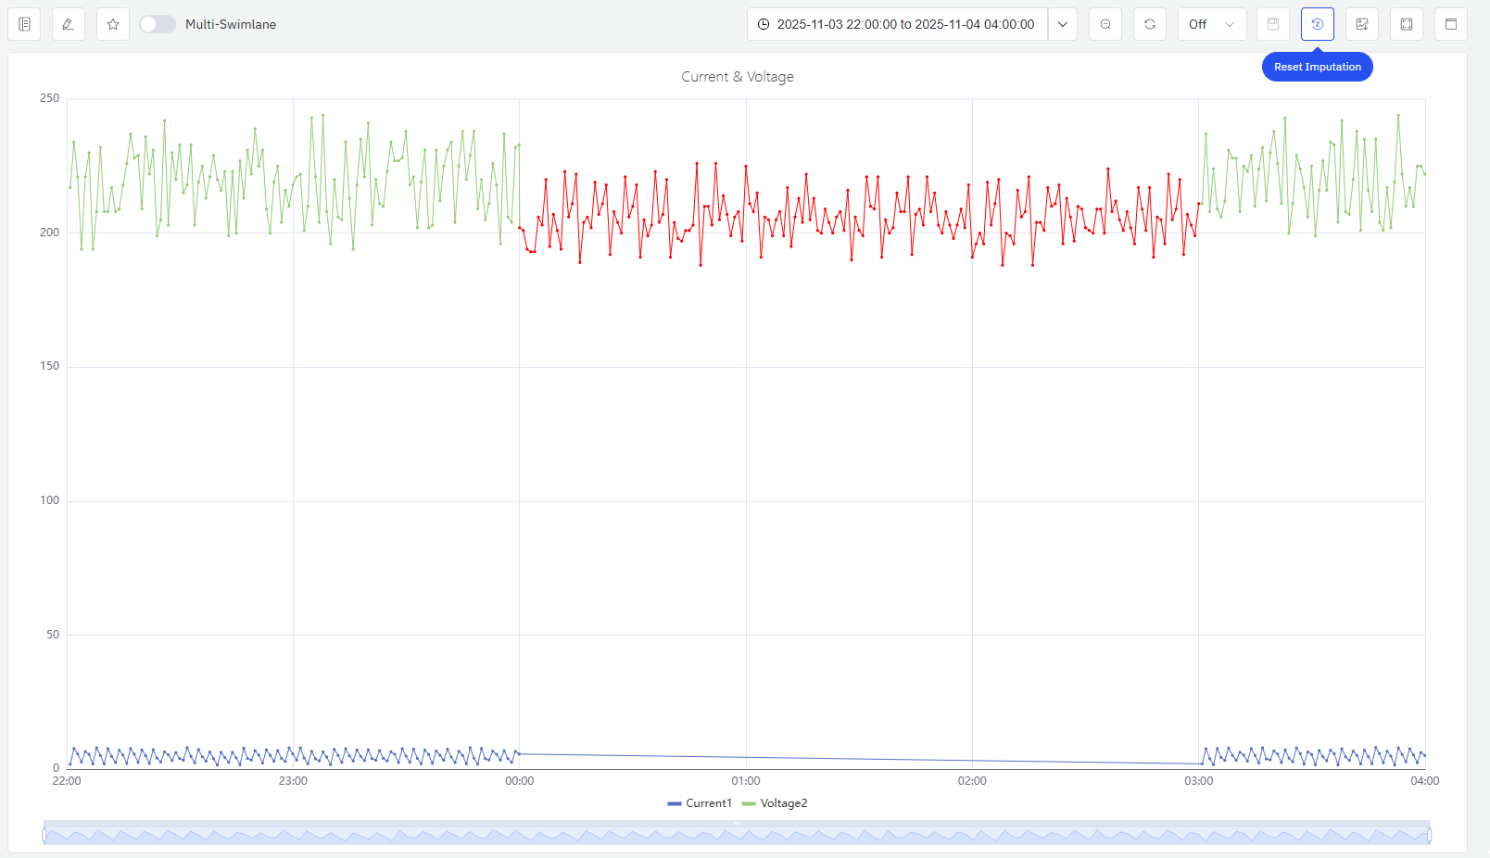The width and height of the screenshot is (1490, 858).
Task: Click the export chart image icon
Action: [x=1362, y=24]
